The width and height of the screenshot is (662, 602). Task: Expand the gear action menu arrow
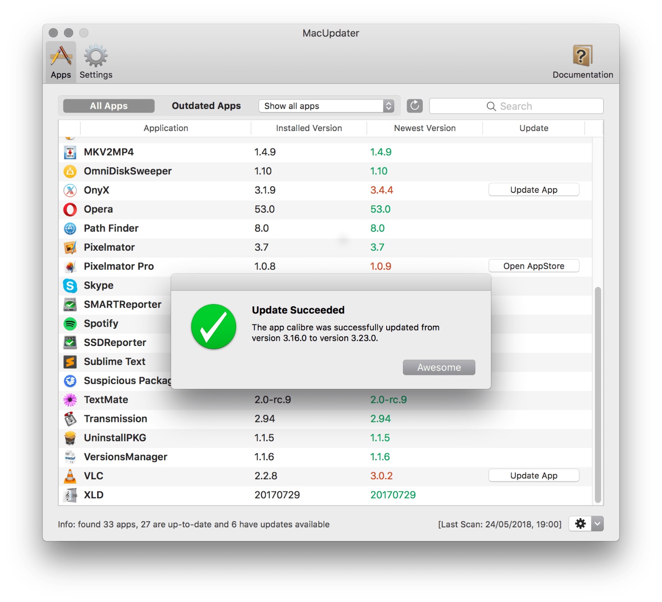(x=597, y=524)
